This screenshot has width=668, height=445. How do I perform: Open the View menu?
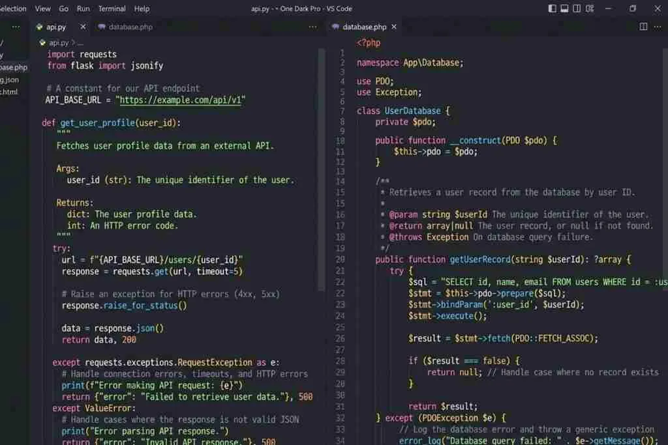tap(42, 8)
